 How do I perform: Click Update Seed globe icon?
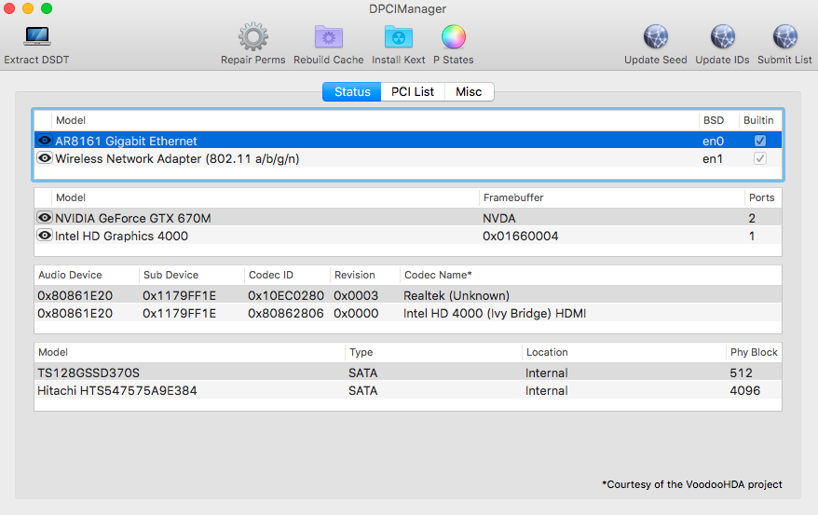(656, 37)
